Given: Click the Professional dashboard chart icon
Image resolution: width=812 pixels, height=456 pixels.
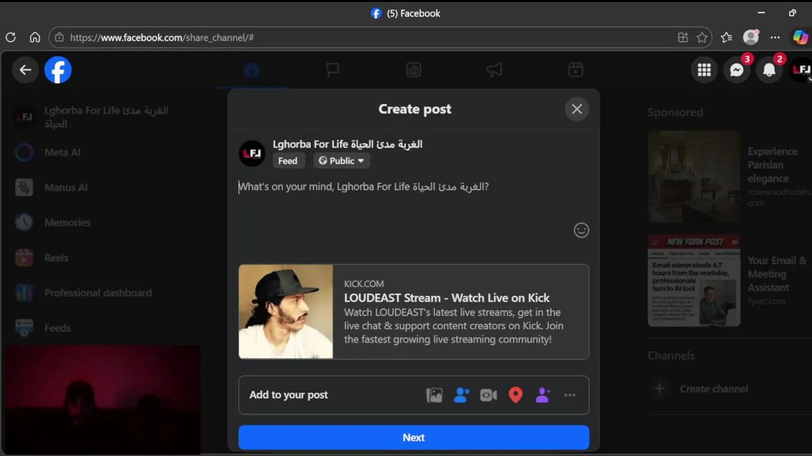Looking at the screenshot, I should tap(24, 293).
